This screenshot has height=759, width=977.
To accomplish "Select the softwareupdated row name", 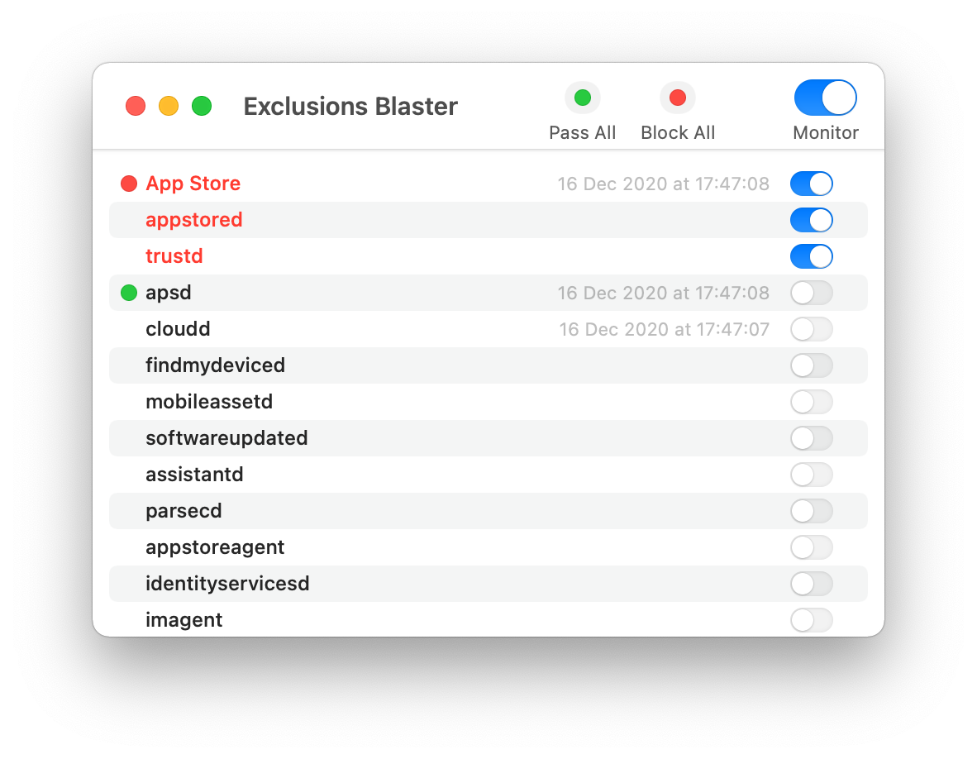I will [x=226, y=438].
